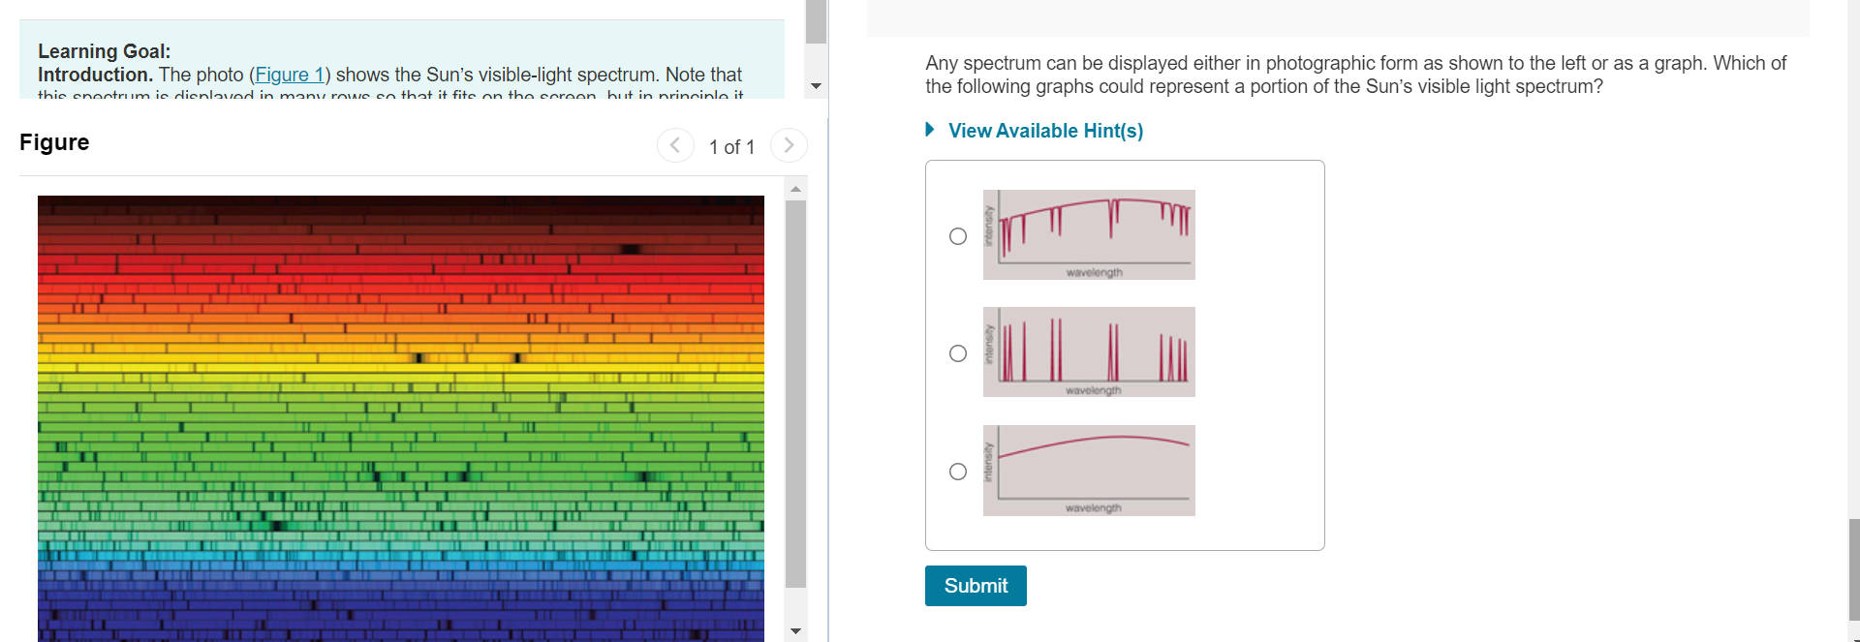Go to the previous figure arrow
Image resolution: width=1860 pixels, height=642 pixels.
(675, 145)
